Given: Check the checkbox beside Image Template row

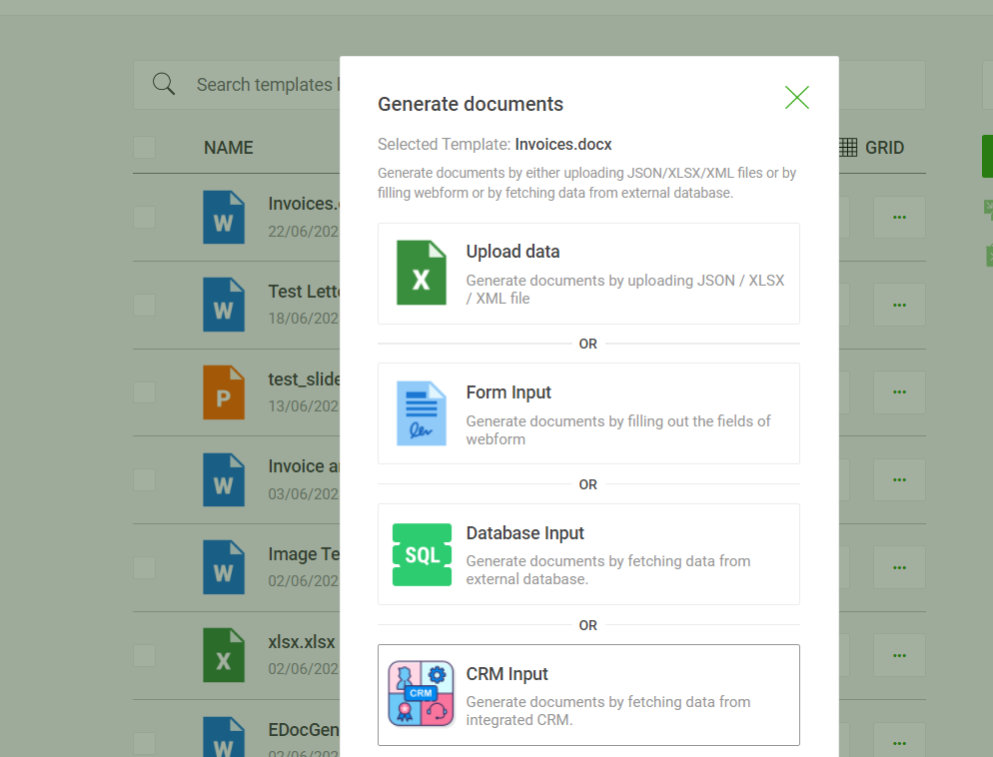Looking at the screenshot, I should [144, 567].
